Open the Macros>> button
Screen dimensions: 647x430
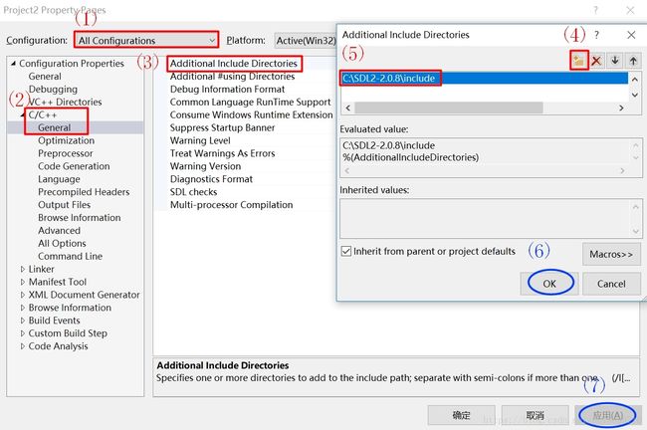point(609,254)
